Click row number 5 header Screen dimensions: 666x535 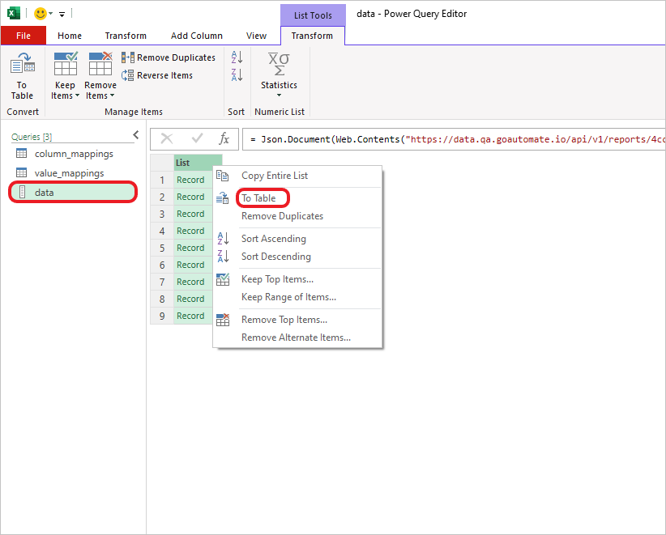pos(162,248)
